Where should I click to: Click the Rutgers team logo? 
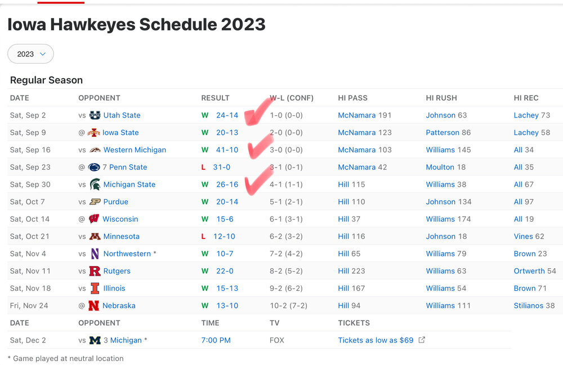coord(95,271)
